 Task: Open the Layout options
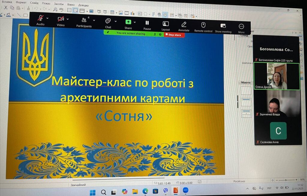(x=165, y=24)
